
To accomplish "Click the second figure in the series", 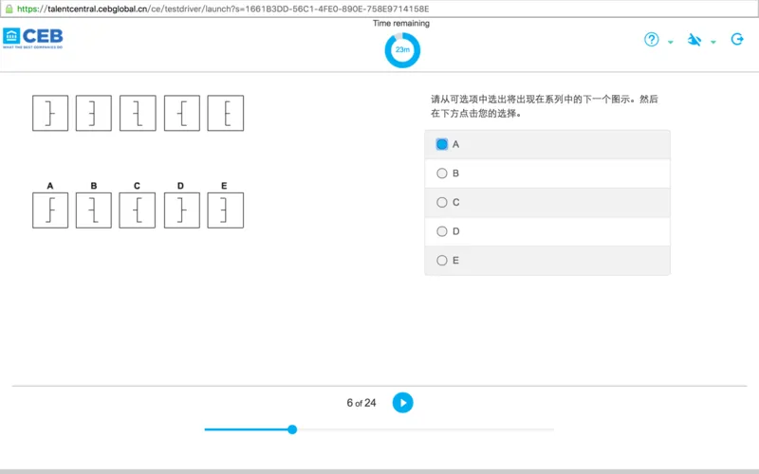I will [94, 113].
